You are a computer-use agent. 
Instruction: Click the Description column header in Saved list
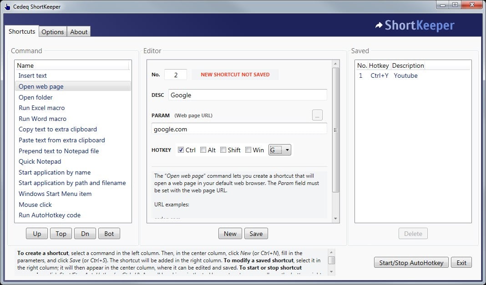408,65
